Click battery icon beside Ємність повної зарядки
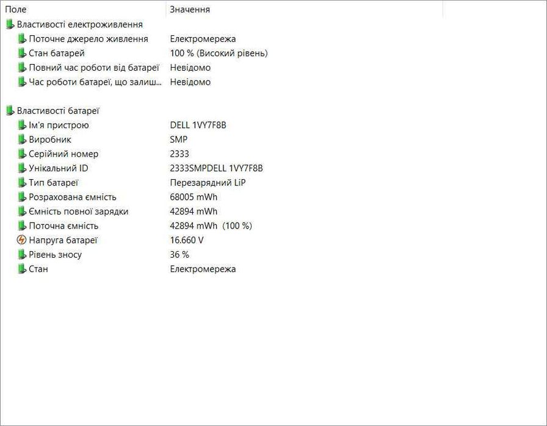 point(22,211)
